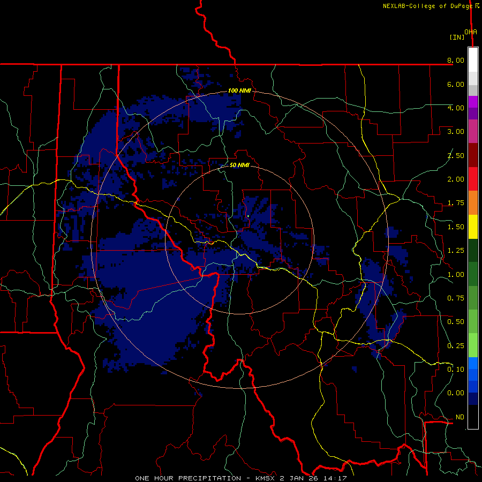Click the KMSX radar station identifier

coord(266,478)
